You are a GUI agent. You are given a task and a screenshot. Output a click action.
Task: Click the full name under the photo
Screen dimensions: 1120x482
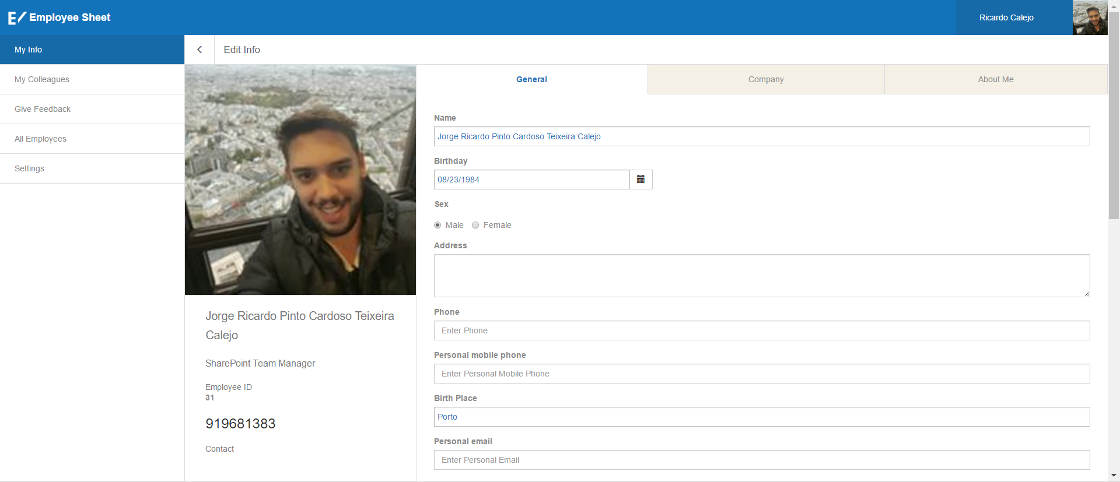(300, 325)
